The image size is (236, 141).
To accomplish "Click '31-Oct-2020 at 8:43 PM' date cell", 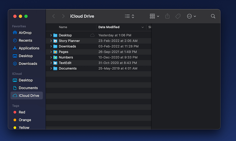I will coord(118,63).
